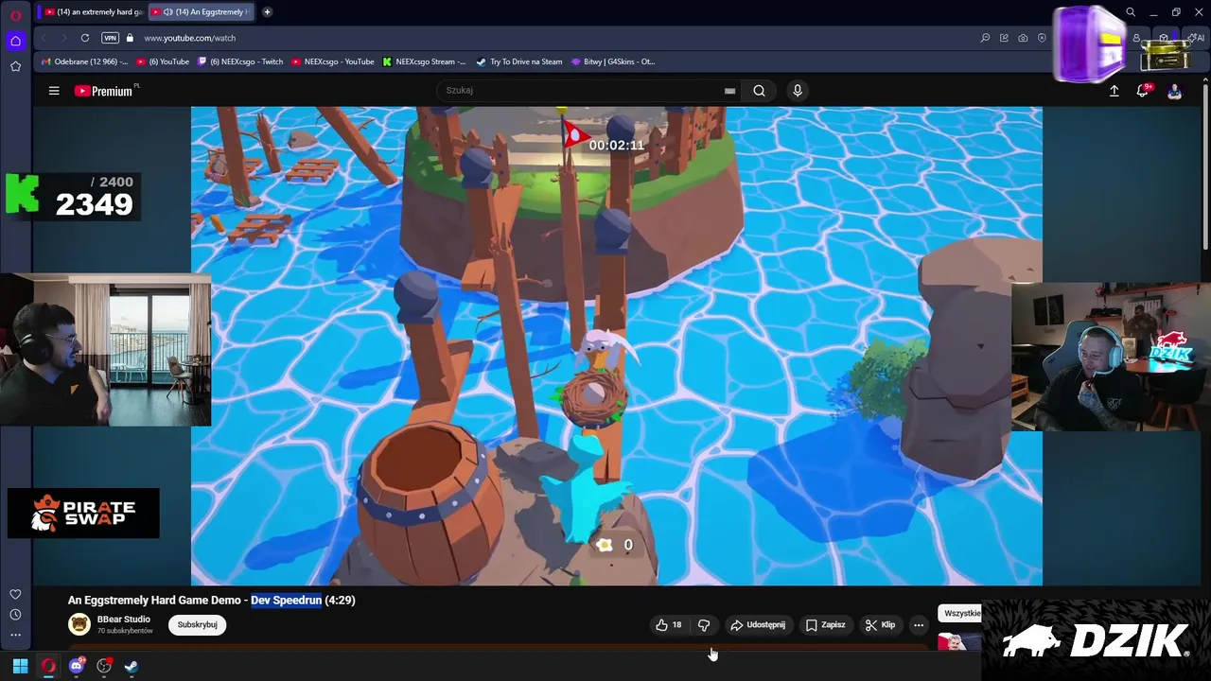Save video with Zapisz button
1211x681 pixels.
[825, 624]
